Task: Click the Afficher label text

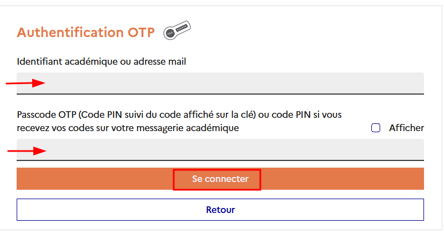Action: coord(406,128)
